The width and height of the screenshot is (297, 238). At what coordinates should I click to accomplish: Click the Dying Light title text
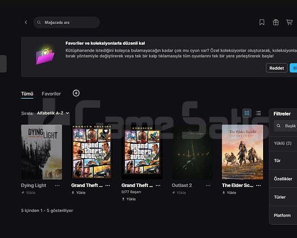click(x=33, y=185)
